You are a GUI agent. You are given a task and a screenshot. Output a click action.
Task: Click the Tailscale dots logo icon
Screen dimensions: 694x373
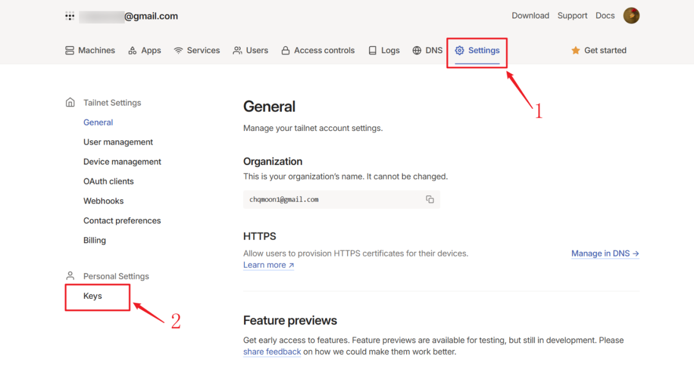(x=69, y=16)
